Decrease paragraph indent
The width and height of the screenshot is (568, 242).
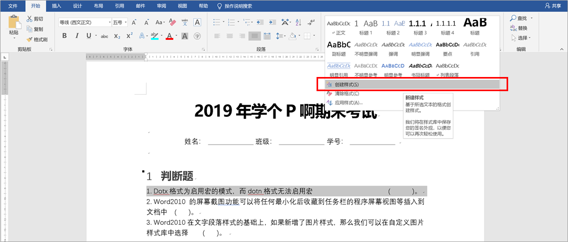pyautogui.click(x=259, y=23)
